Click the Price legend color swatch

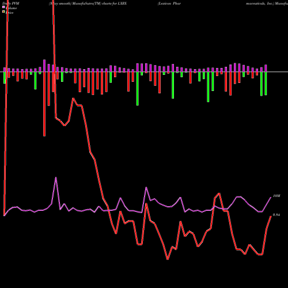tap(3, 12)
